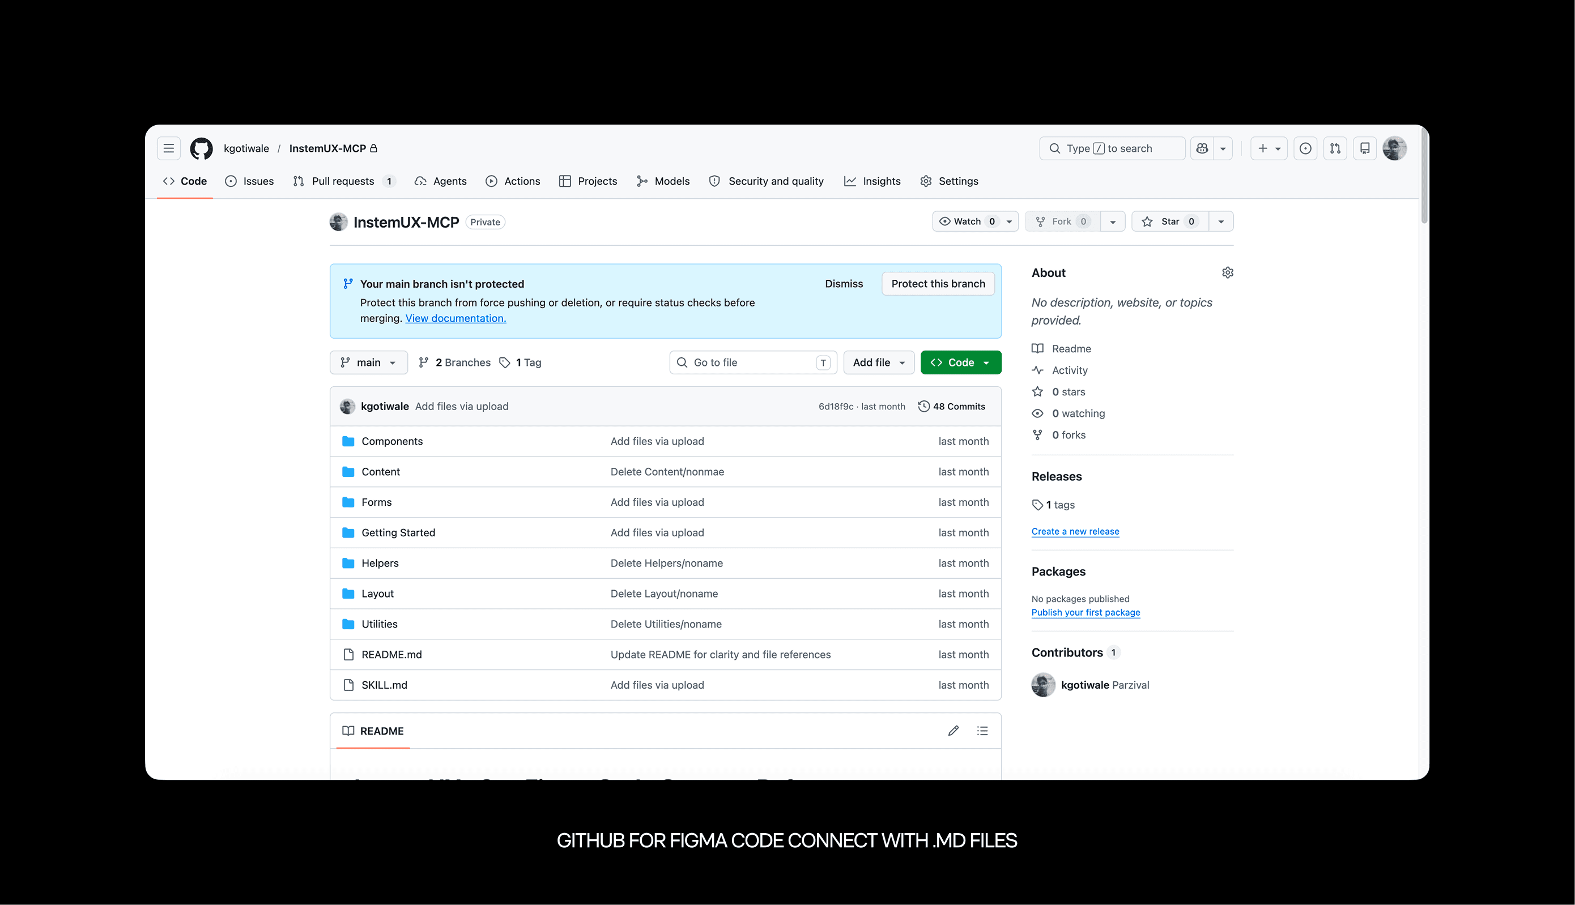Open the 1 tags link under Releases

click(1053, 505)
